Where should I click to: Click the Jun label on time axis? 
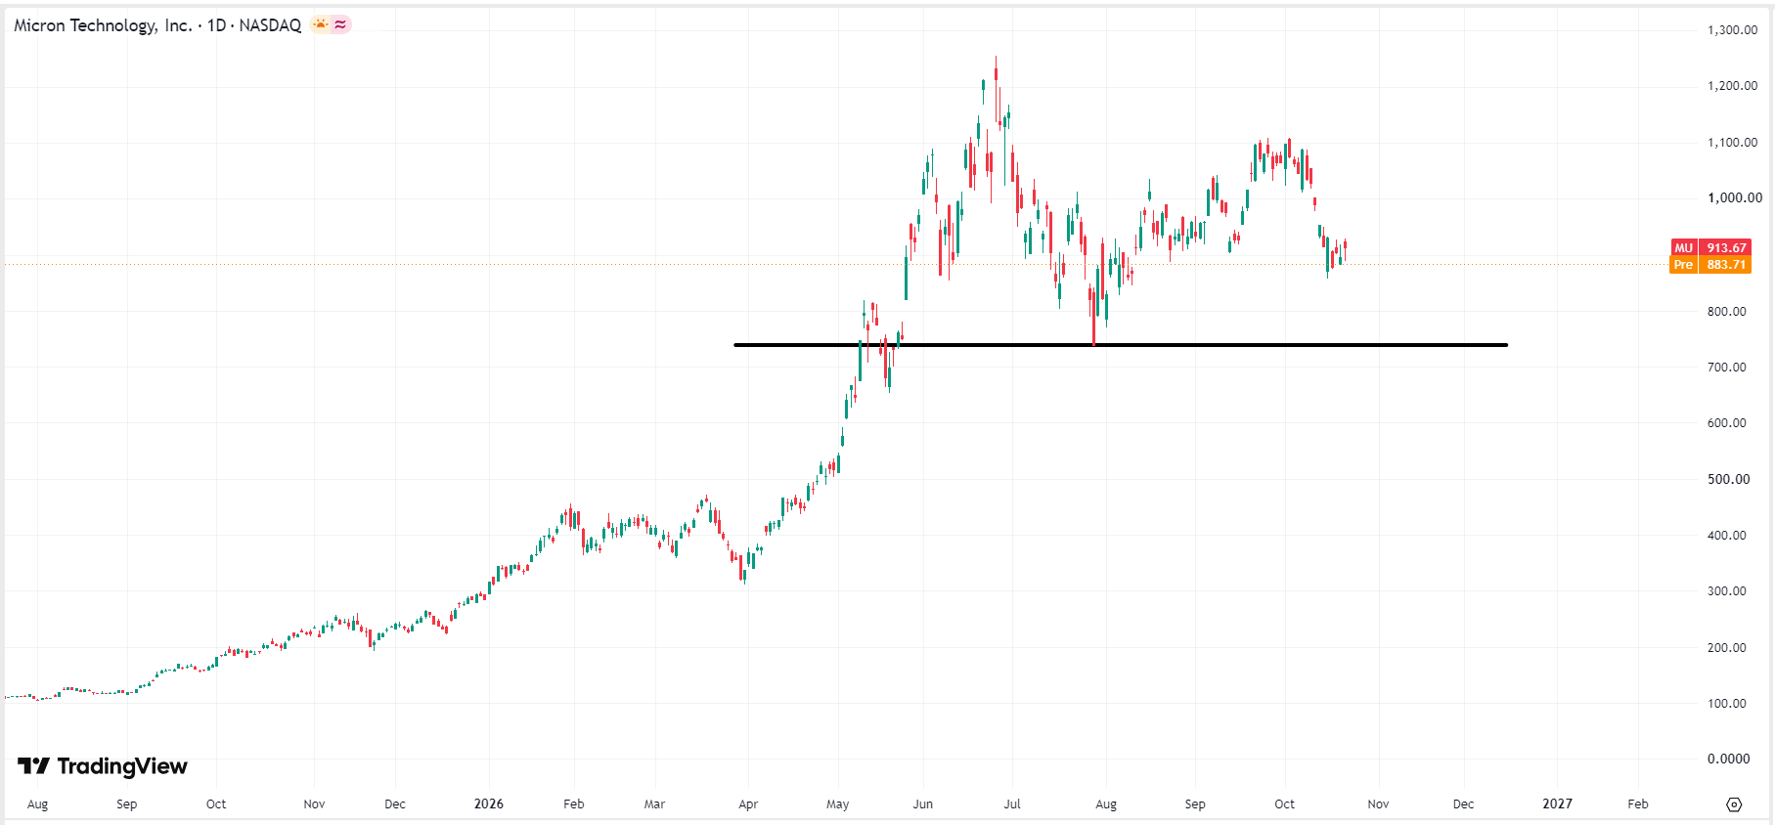pyautogui.click(x=923, y=804)
